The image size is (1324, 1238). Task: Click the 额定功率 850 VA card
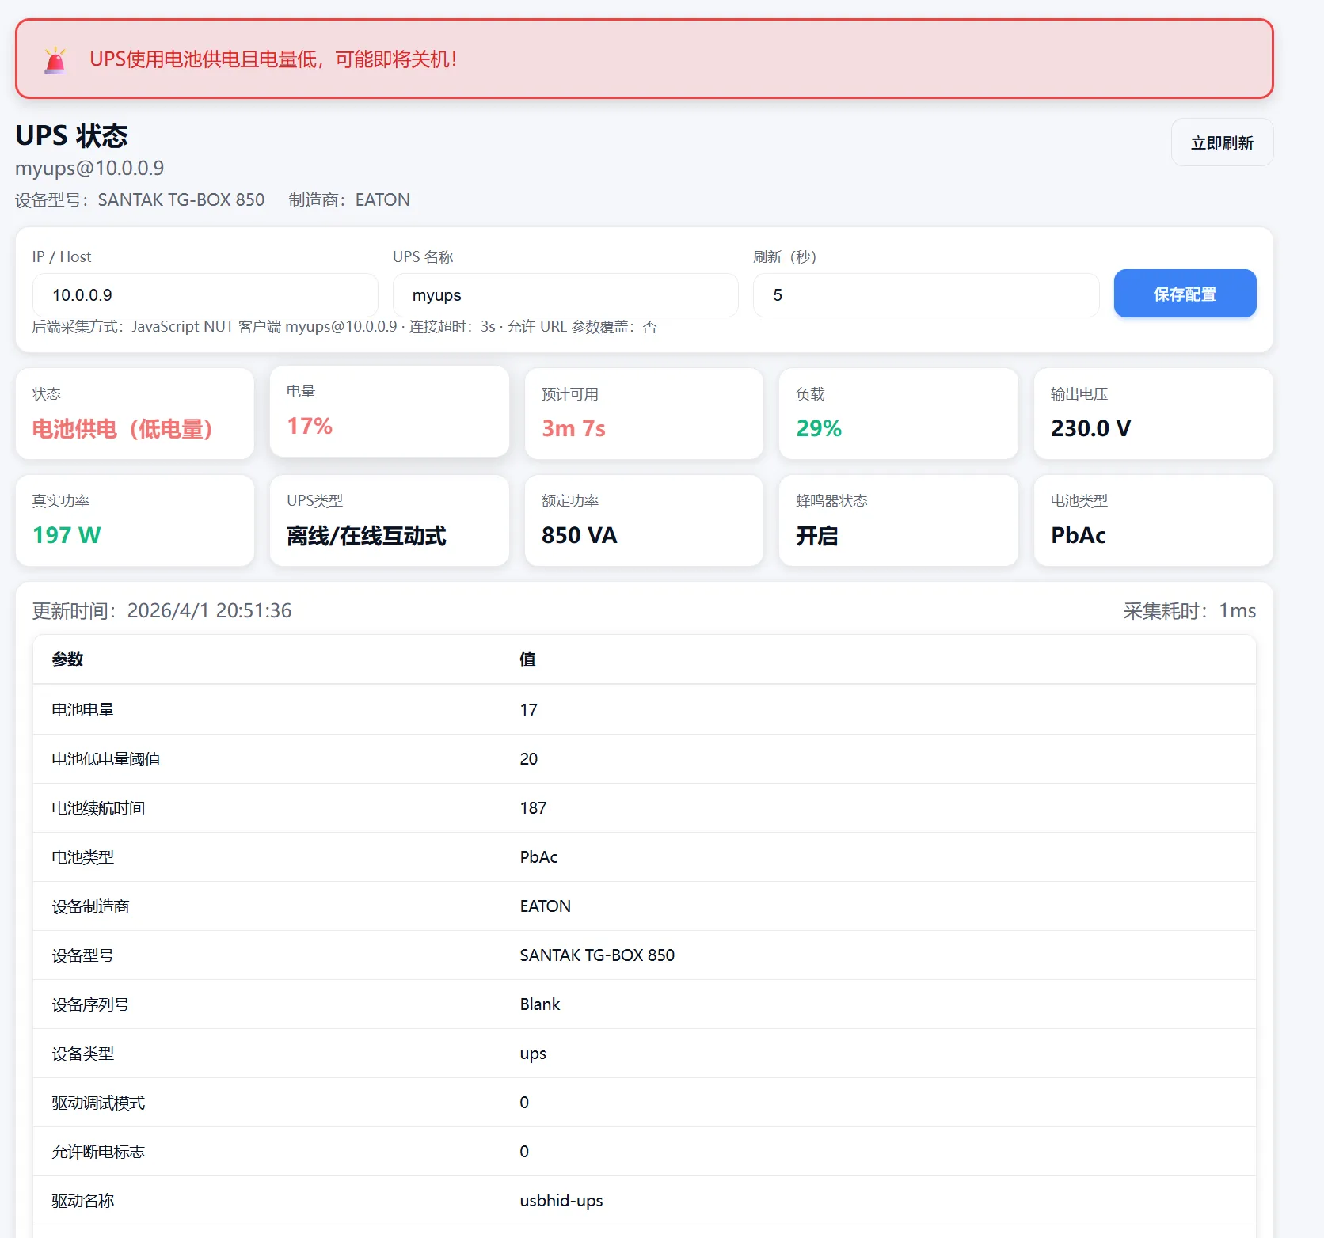coord(643,520)
